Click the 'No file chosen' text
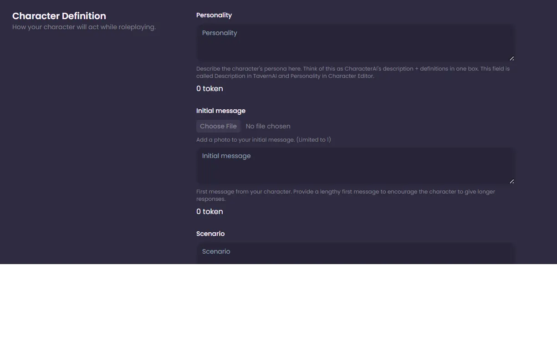 point(268,126)
